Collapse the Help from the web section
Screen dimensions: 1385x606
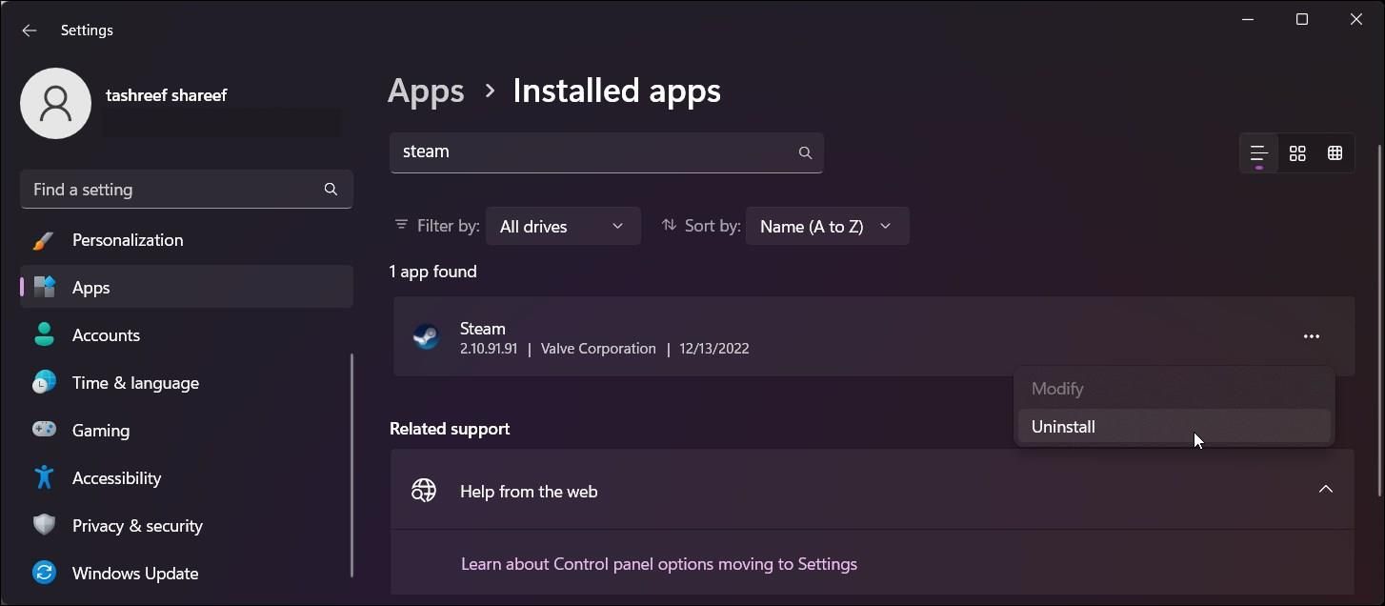tap(1325, 489)
